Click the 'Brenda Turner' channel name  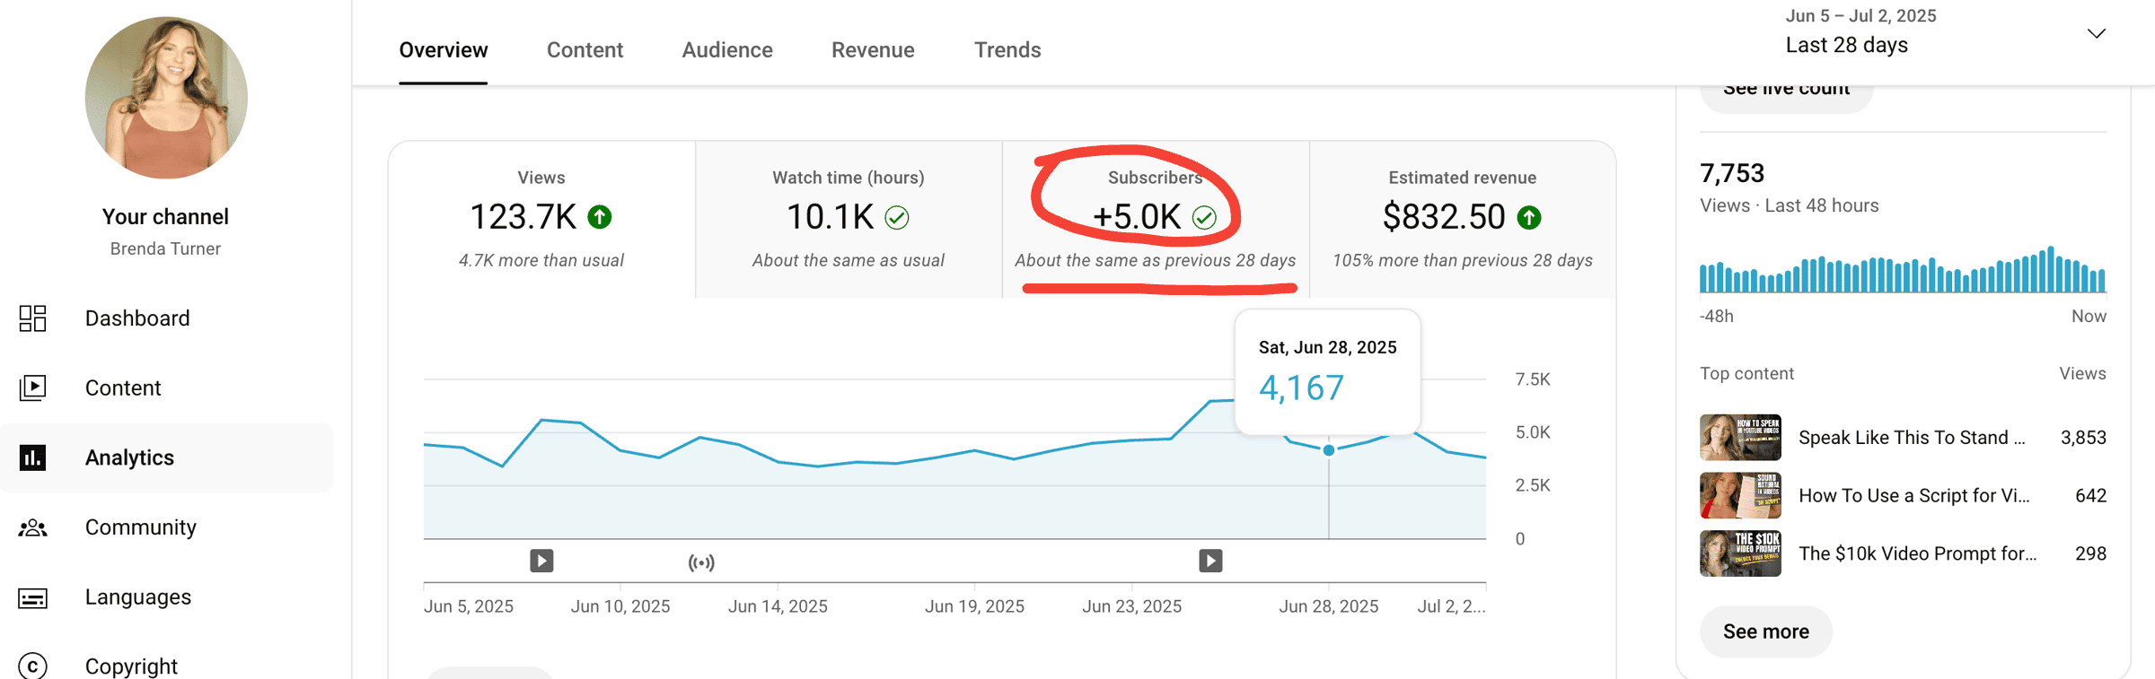coord(165,249)
